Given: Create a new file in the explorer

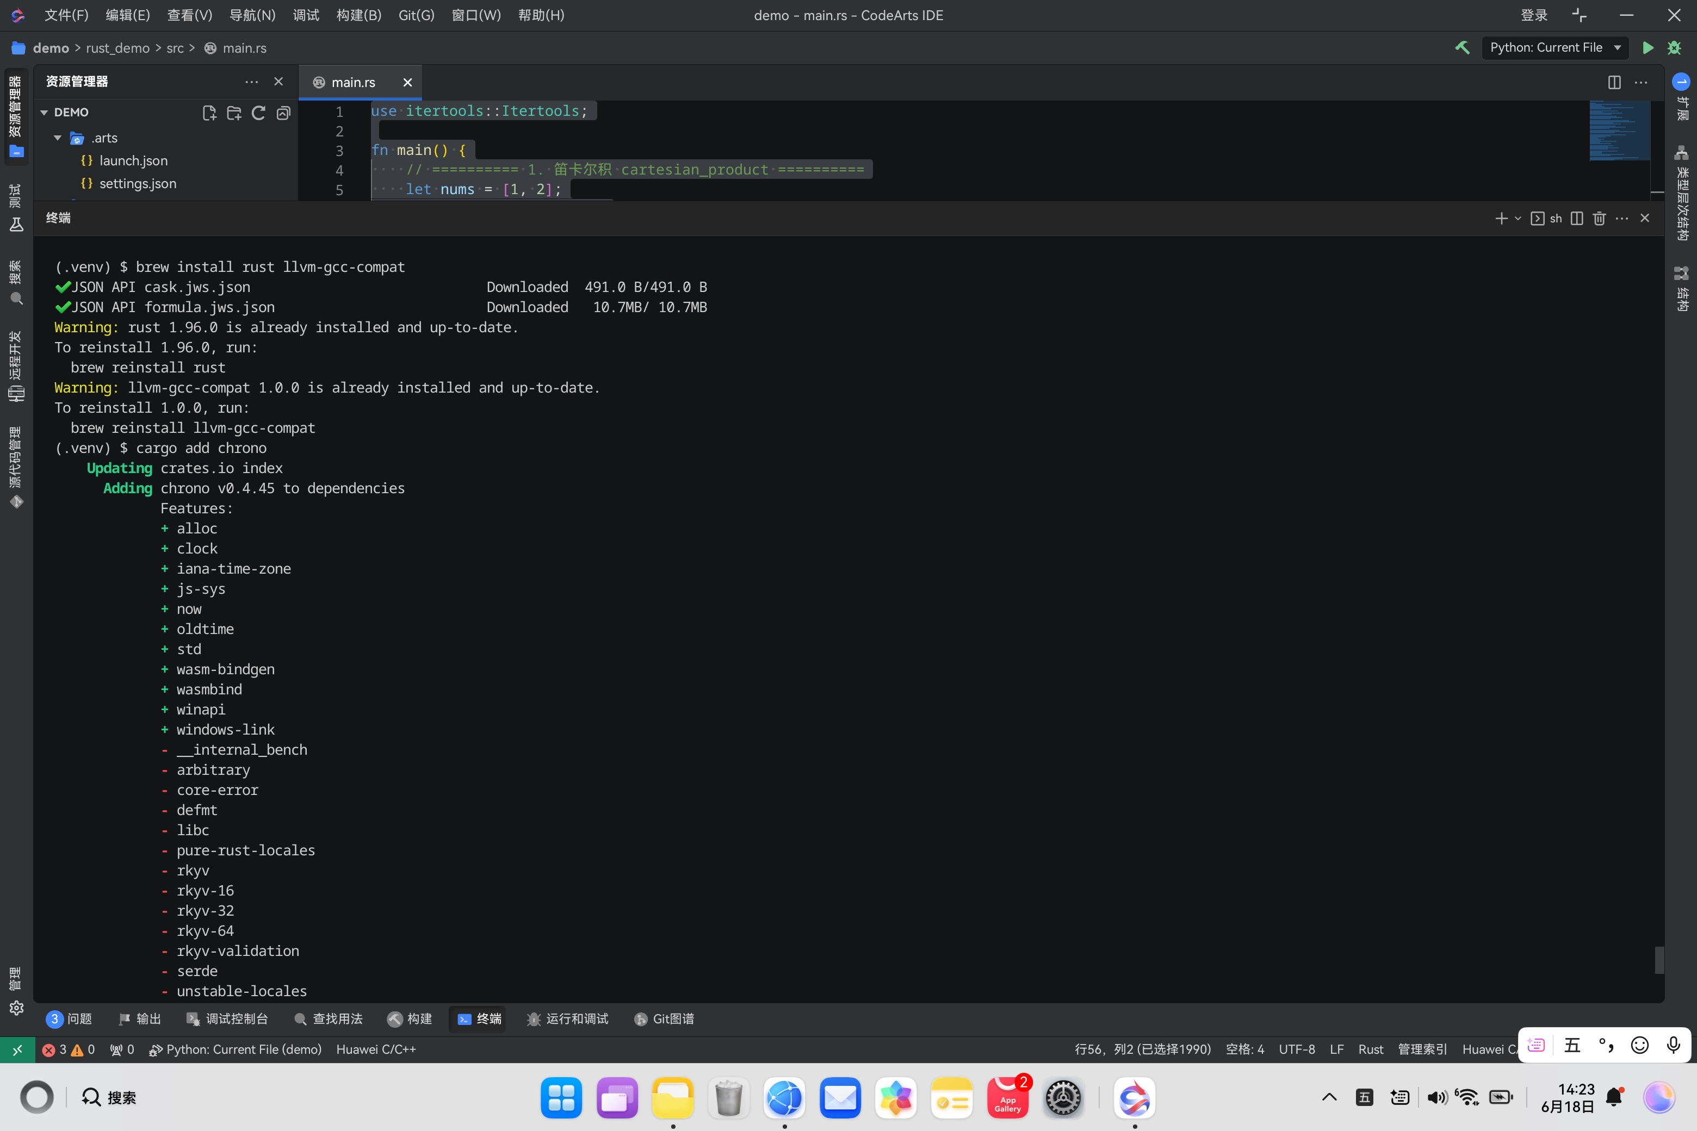Looking at the screenshot, I should coord(209,113).
